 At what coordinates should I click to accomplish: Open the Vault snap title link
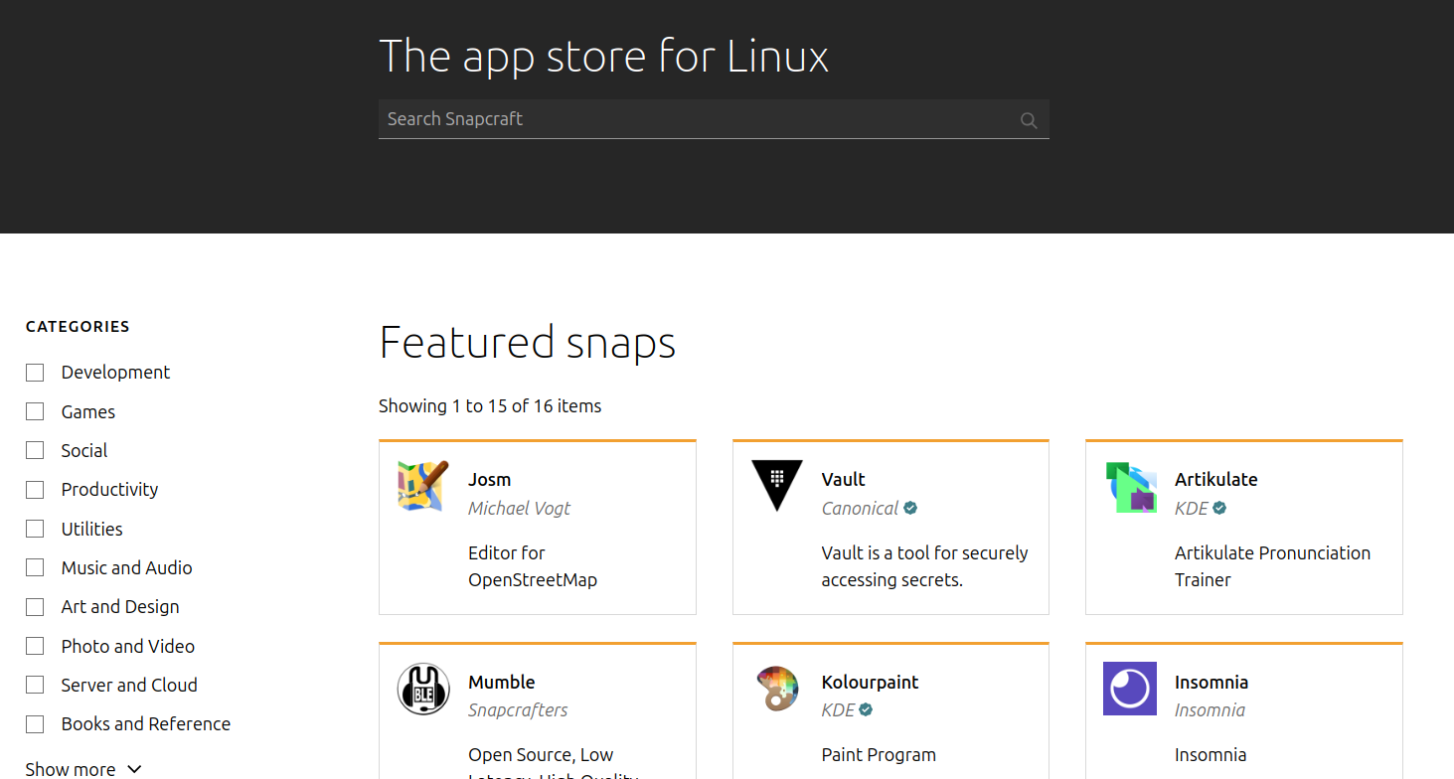click(843, 479)
